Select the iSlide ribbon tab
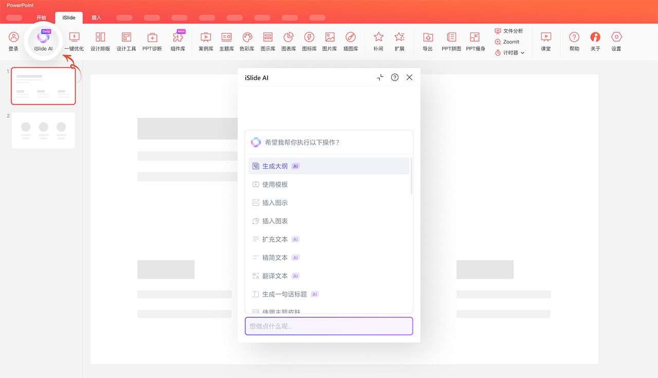The height and width of the screenshot is (378, 658). pos(69,17)
